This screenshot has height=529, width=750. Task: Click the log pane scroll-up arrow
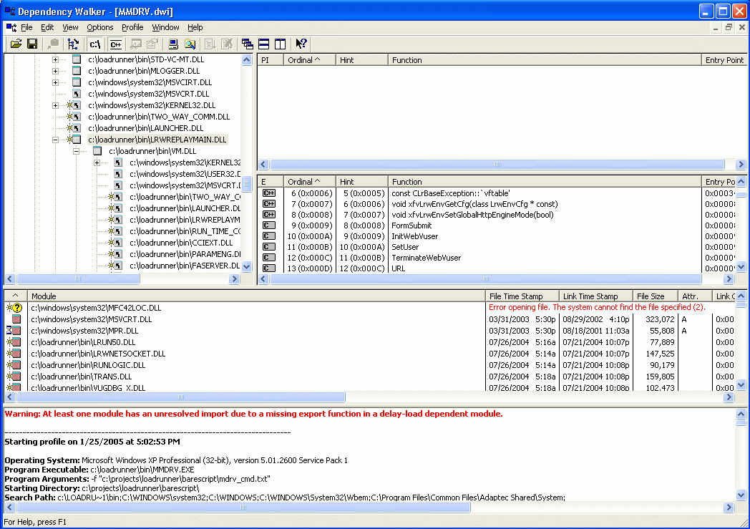(741, 414)
